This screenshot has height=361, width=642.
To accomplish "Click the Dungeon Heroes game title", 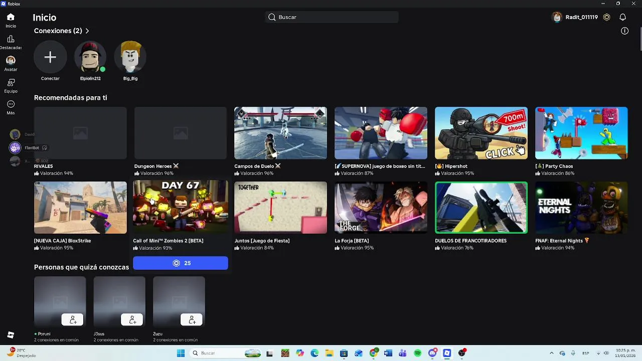I will (156, 166).
